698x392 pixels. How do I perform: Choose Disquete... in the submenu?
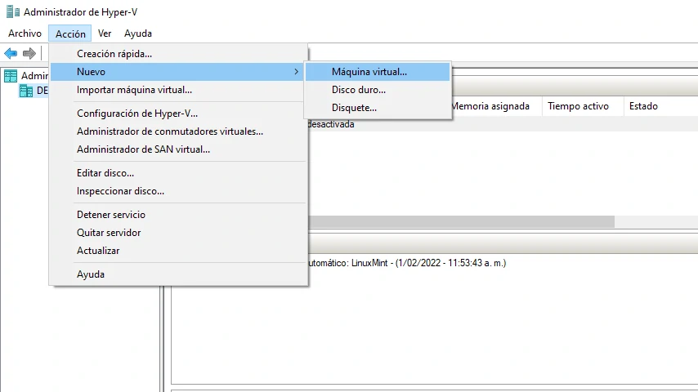[378, 108]
